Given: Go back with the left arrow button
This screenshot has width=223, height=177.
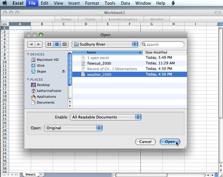Looking at the screenshot, I should [x=31, y=44].
